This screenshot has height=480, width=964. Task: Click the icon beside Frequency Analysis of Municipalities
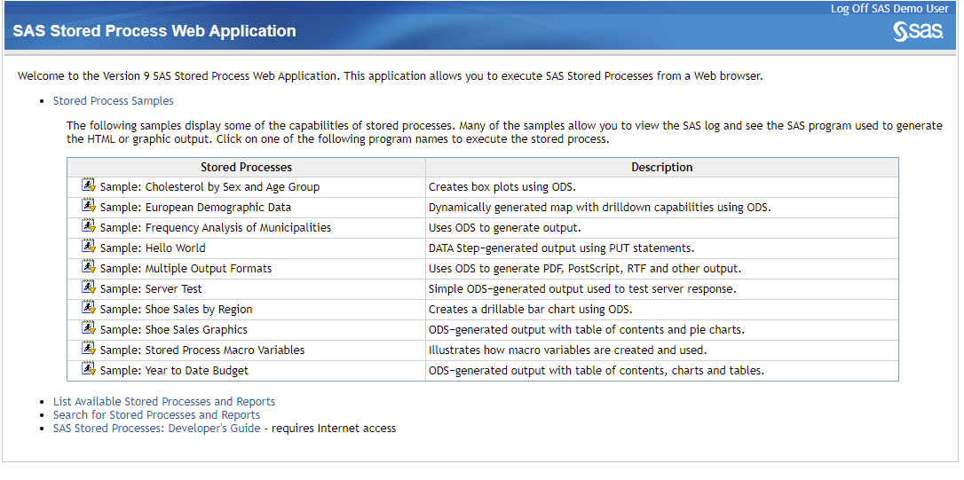pos(88,226)
